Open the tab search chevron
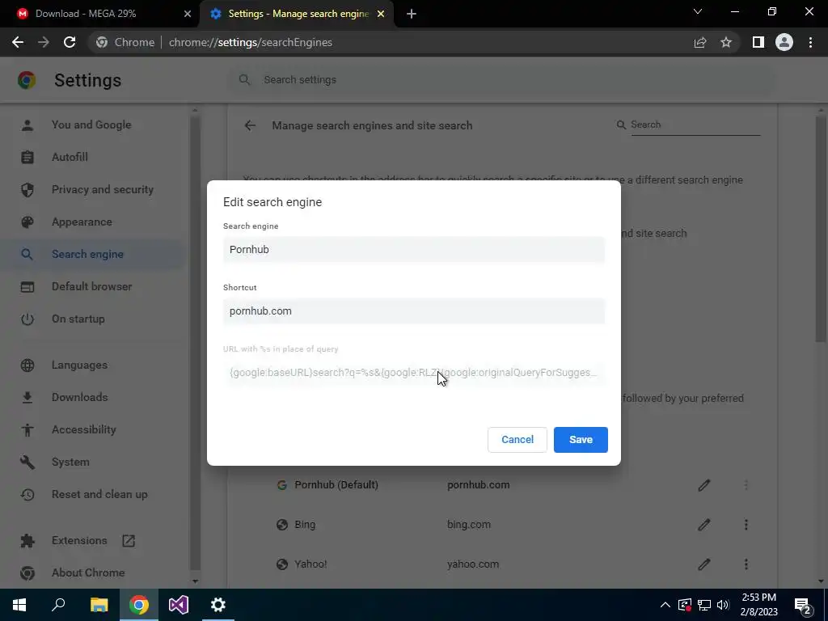 698,11
